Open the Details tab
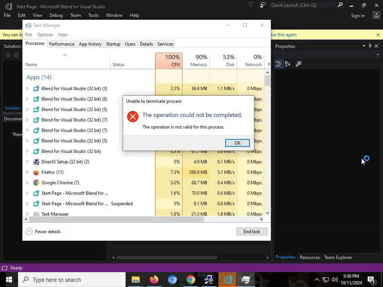The image size is (383, 287). 146,44
